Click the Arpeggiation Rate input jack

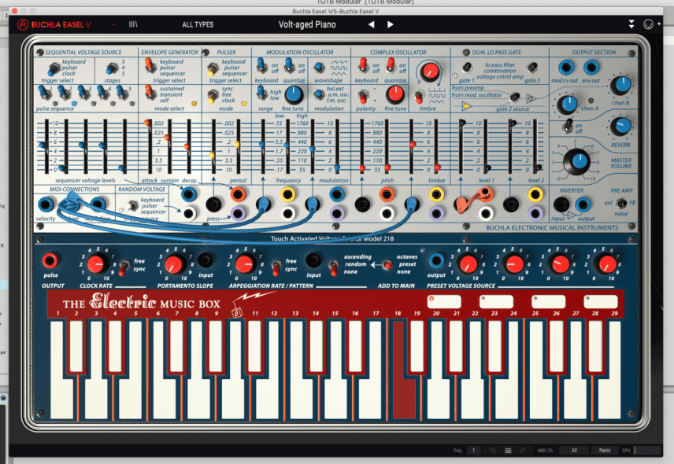click(x=313, y=260)
